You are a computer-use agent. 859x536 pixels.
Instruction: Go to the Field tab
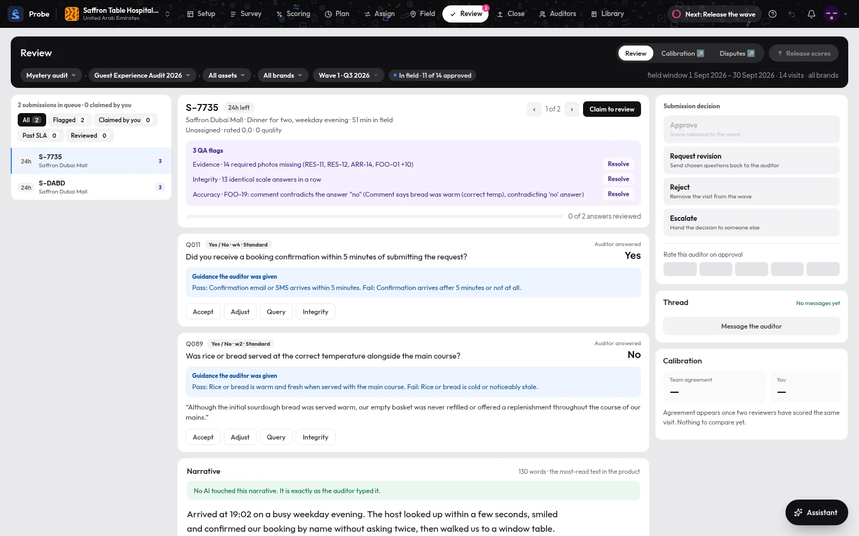point(423,14)
